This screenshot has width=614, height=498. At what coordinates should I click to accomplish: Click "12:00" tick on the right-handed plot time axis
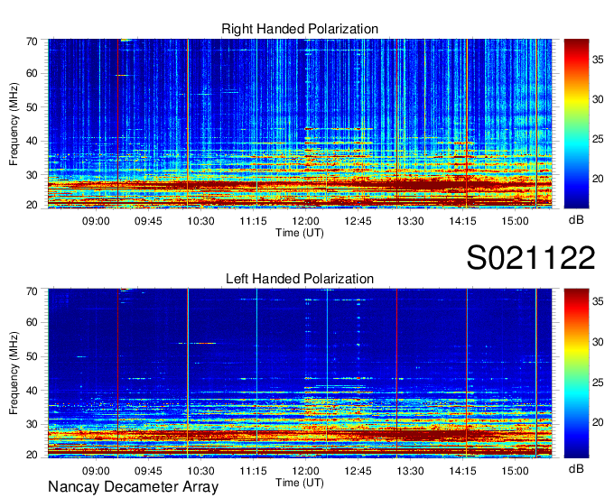point(305,221)
